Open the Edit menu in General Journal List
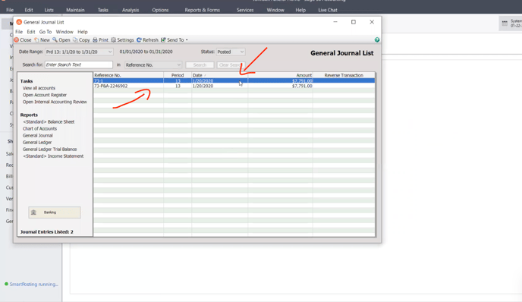The height and width of the screenshot is (302, 522). tap(31, 32)
